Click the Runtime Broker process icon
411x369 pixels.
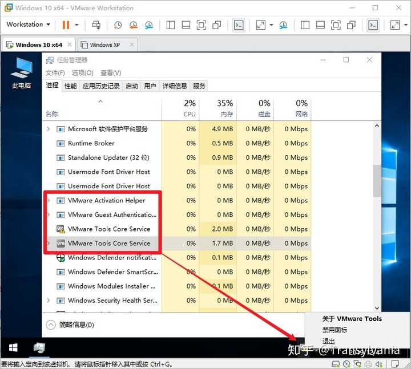[x=61, y=144]
